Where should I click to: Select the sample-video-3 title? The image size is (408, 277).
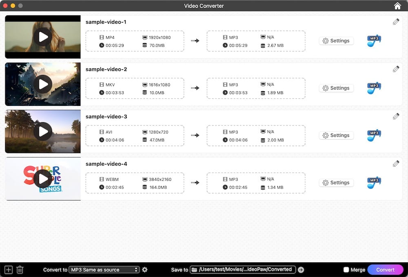(x=106, y=117)
